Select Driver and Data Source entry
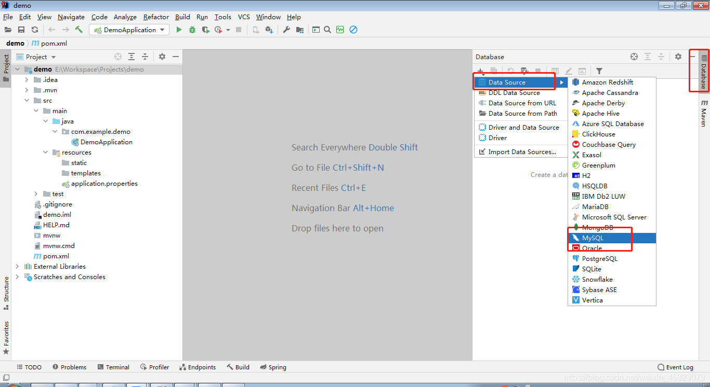Viewport: 710px width, 387px height. pos(521,127)
